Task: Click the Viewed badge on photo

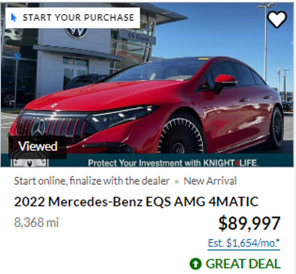Action: [x=38, y=146]
